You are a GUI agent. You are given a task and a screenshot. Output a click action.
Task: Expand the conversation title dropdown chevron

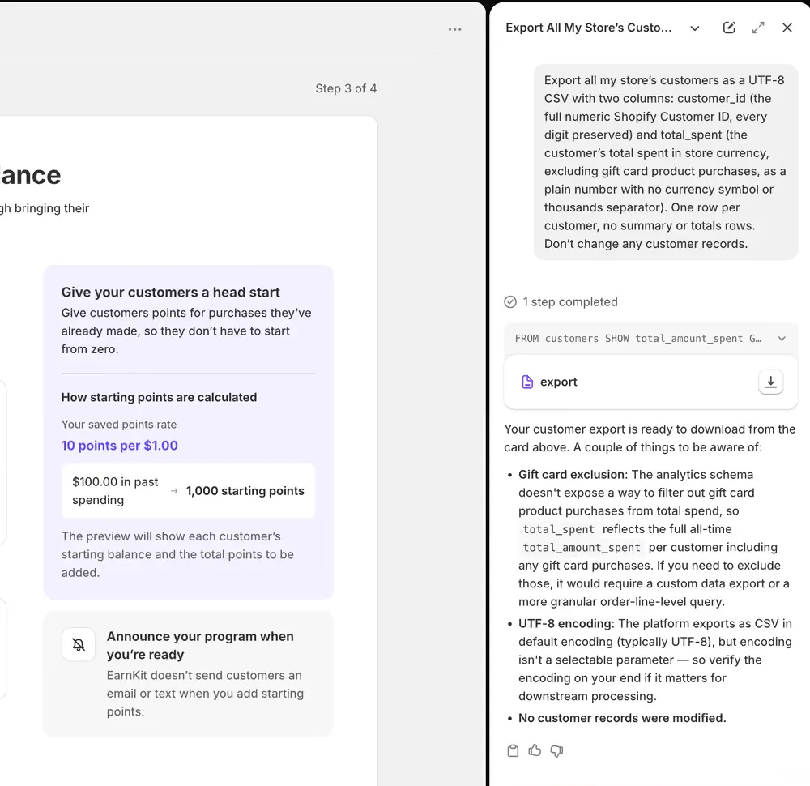tap(695, 28)
